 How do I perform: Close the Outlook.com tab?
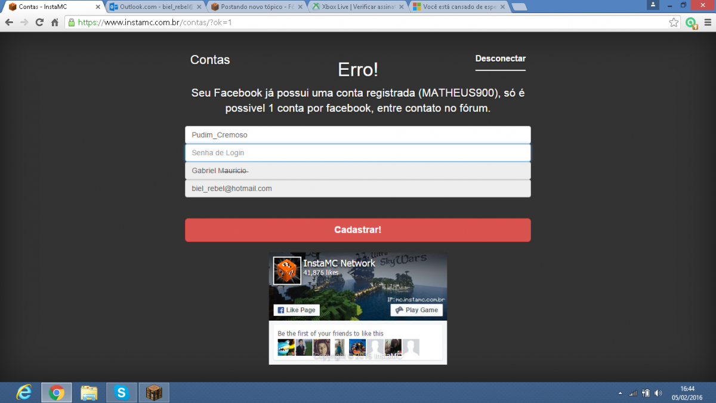click(200, 7)
